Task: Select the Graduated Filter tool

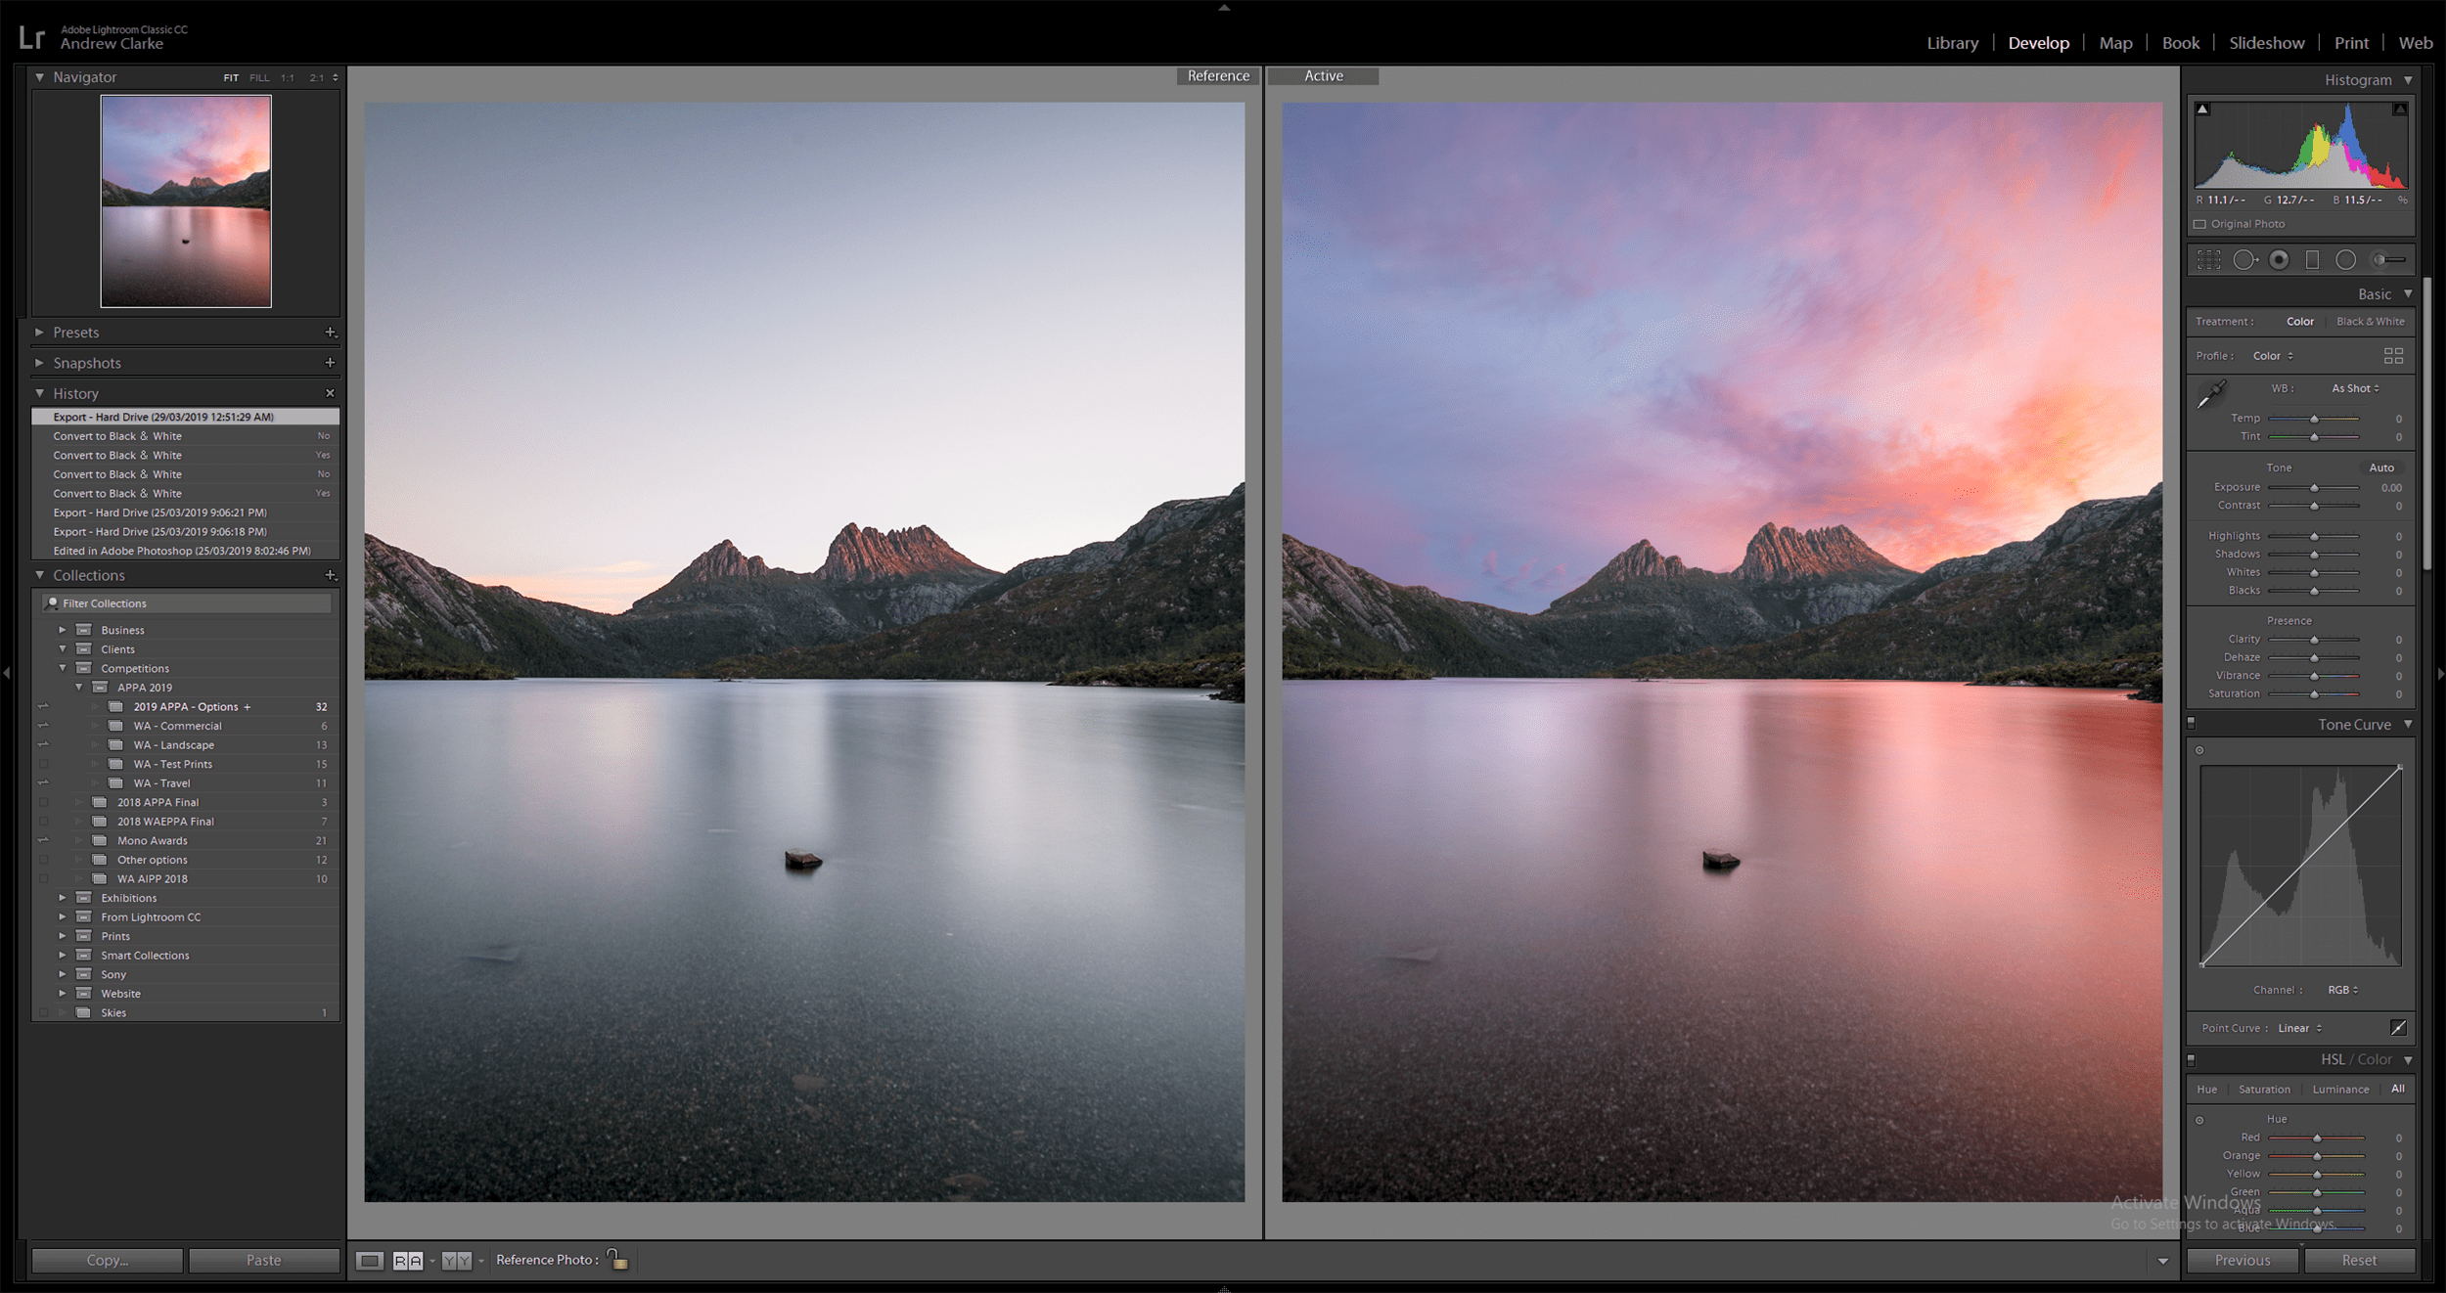Action: [2312, 259]
